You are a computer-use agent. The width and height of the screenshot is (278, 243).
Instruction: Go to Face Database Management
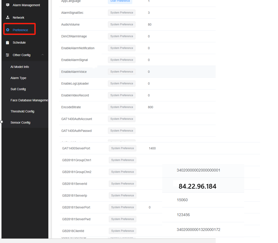click(x=29, y=100)
